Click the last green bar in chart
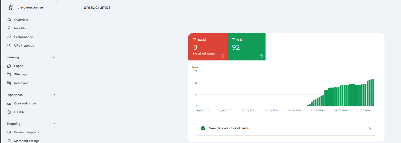401x143 pixels. [373, 93]
